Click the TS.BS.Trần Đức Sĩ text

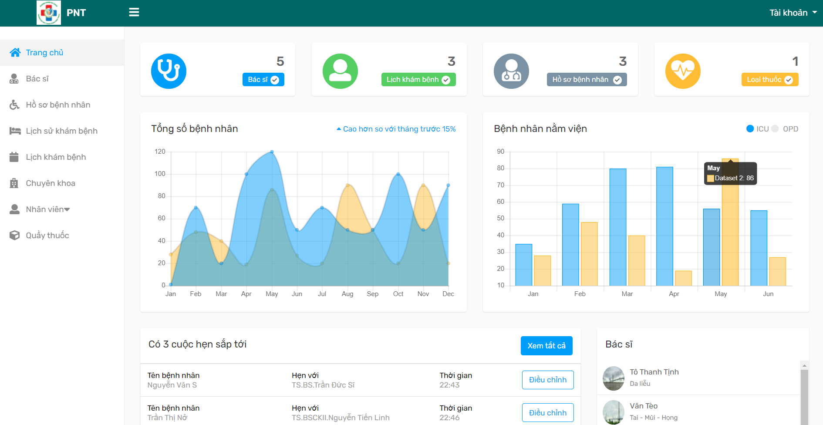(323, 385)
